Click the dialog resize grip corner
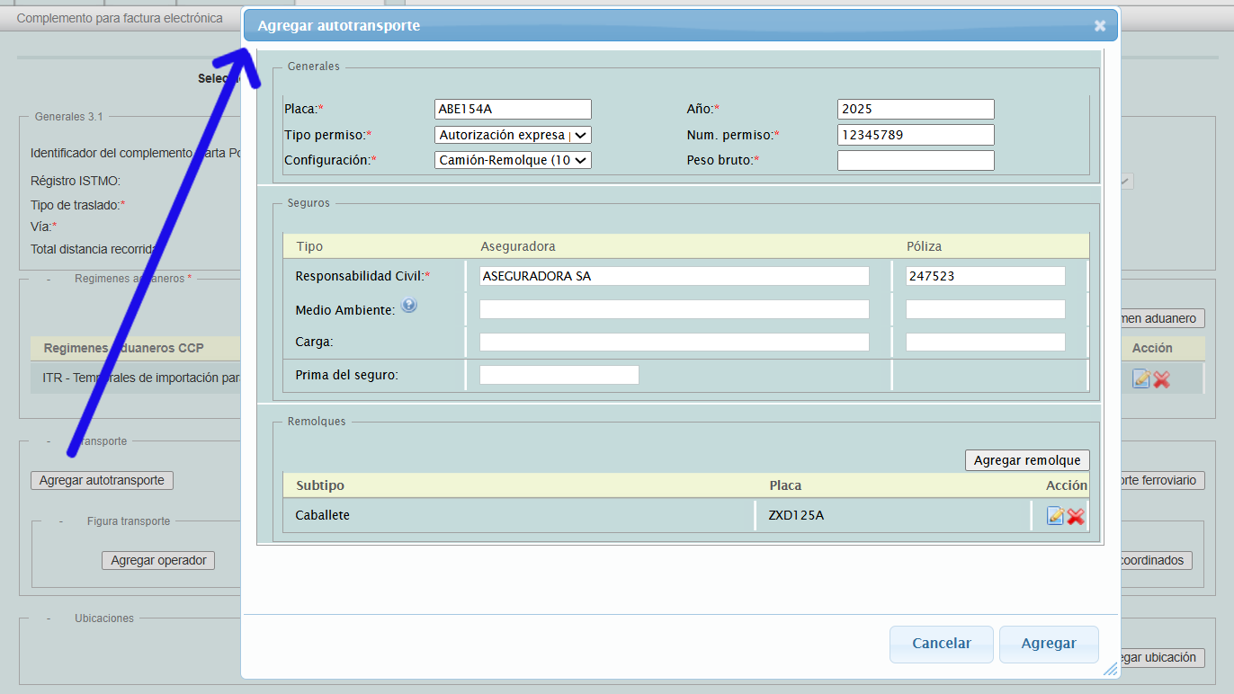The image size is (1234, 694). 1110,668
